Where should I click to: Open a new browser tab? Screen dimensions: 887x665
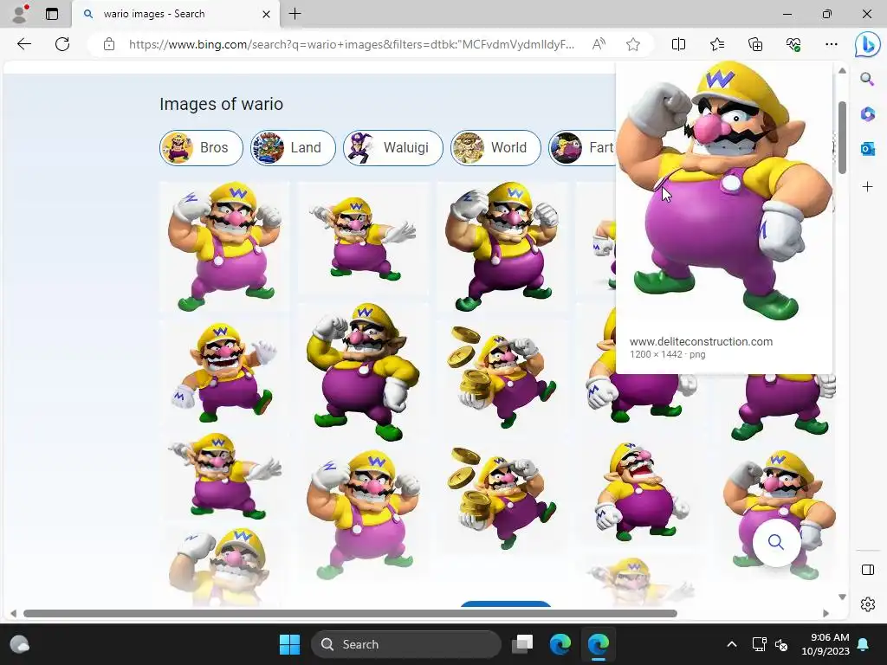(x=295, y=14)
